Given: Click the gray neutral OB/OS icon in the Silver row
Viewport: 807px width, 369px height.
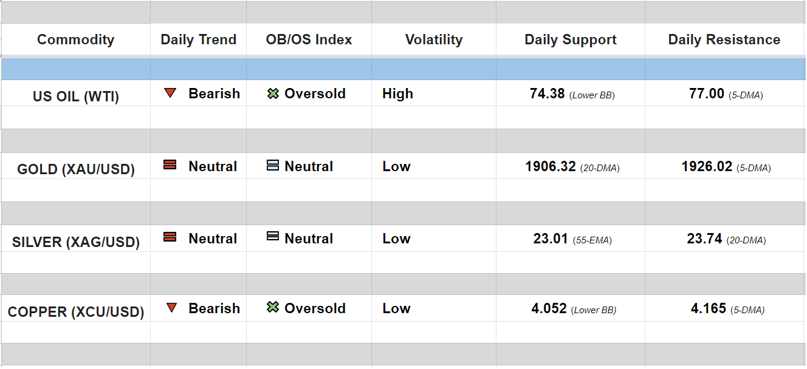Looking at the screenshot, I should pos(273,237).
